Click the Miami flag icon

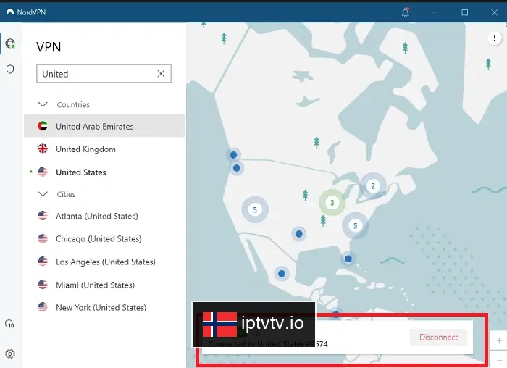(x=43, y=285)
